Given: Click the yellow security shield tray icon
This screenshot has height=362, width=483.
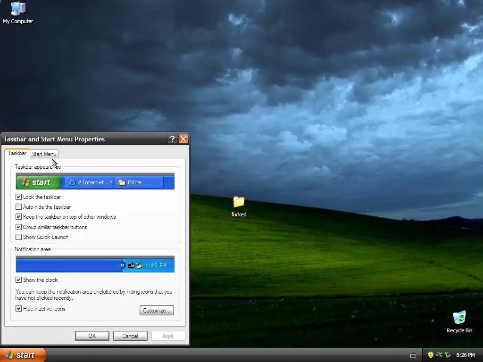Looking at the screenshot, I should click(x=431, y=355).
